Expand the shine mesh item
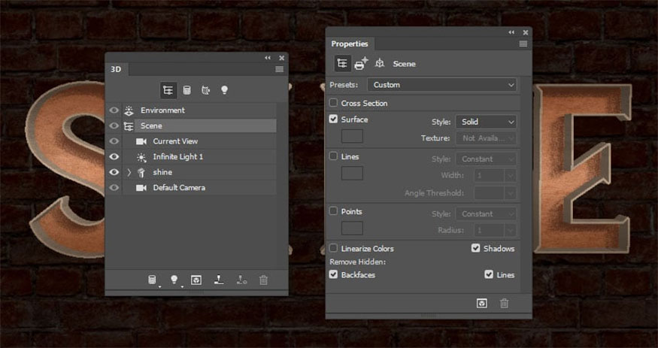658x348 pixels. (x=129, y=172)
